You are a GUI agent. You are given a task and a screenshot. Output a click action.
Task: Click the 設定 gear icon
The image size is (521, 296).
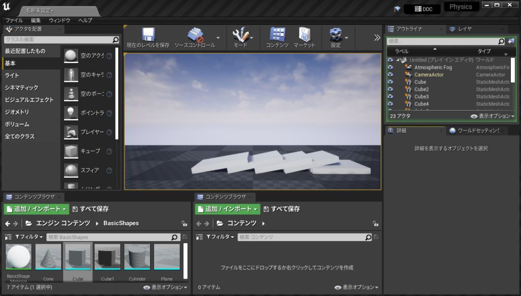click(336, 35)
